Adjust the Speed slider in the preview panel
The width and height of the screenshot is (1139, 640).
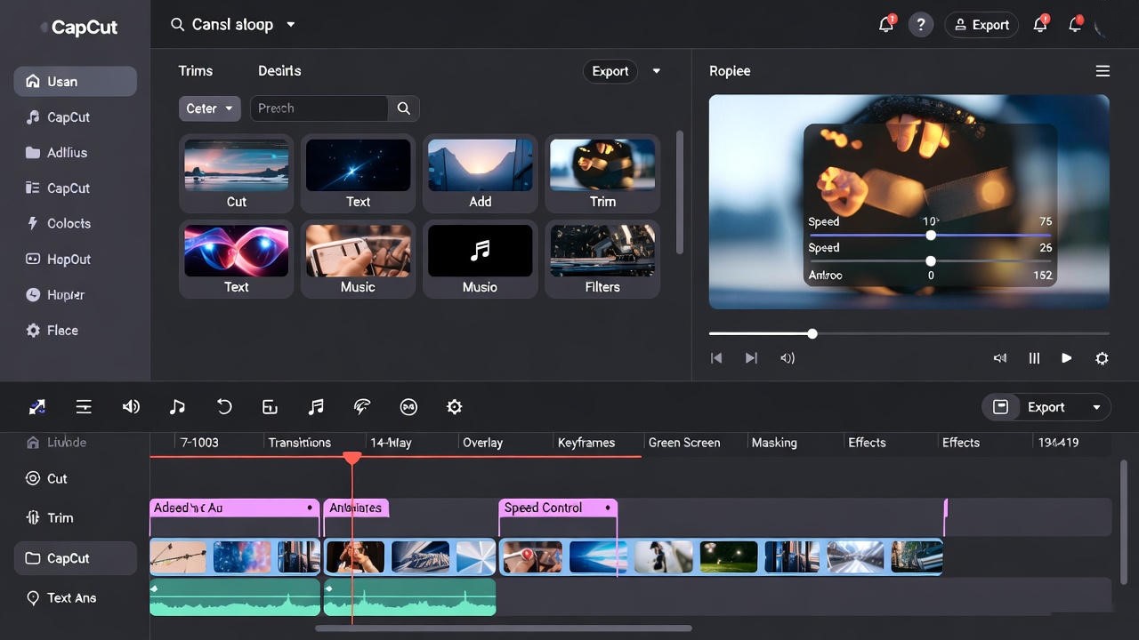[x=931, y=235]
